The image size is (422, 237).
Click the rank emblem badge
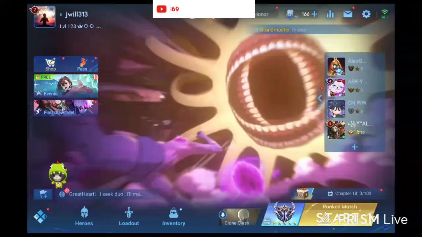click(x=284, y=213)
